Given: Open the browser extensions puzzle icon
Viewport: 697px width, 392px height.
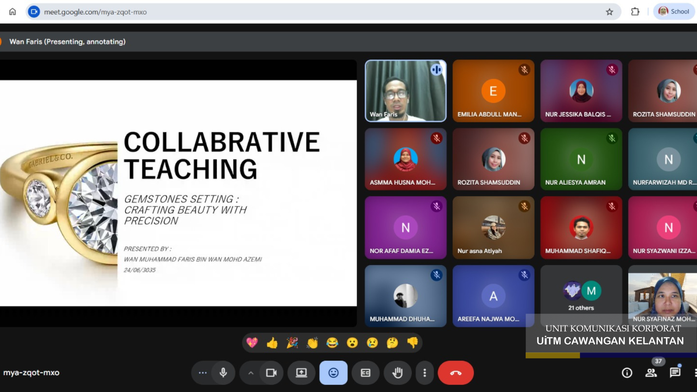Looking at the screenshot, I should coord(635,12).
